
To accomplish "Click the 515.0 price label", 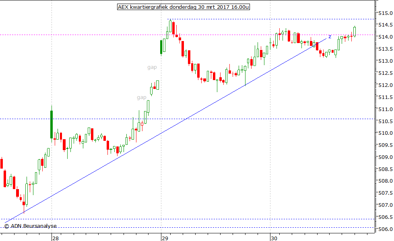I will pos(386,13).
